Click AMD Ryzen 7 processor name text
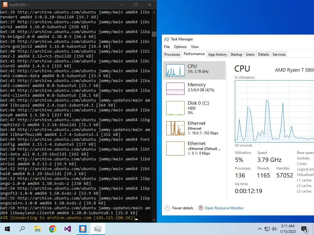Image resolution: width=314 pixels, height=235 pixels. (294, 70)
